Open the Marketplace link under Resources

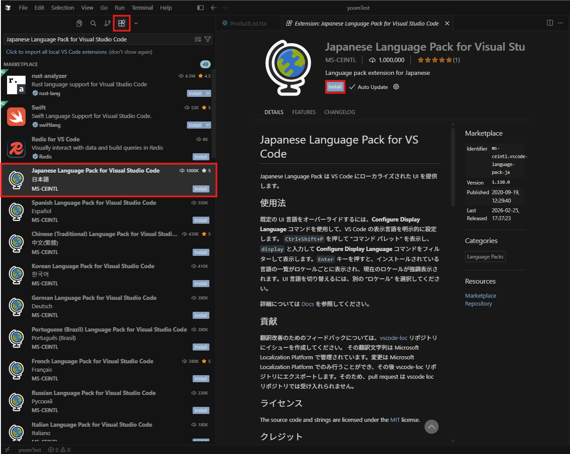[x=481, y=296]
